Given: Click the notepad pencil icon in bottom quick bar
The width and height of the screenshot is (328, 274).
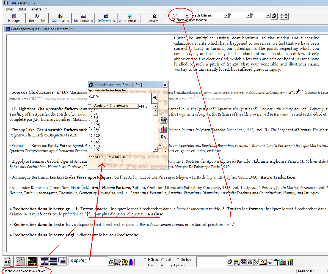Looking at the screenshot, I should [x=118, y=262].
